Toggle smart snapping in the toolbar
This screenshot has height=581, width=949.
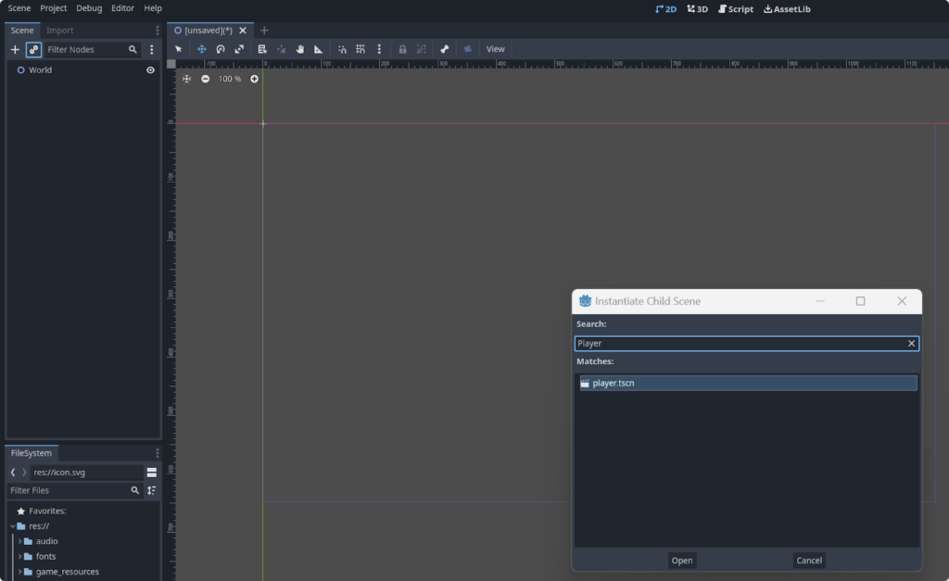coord(342,48)
